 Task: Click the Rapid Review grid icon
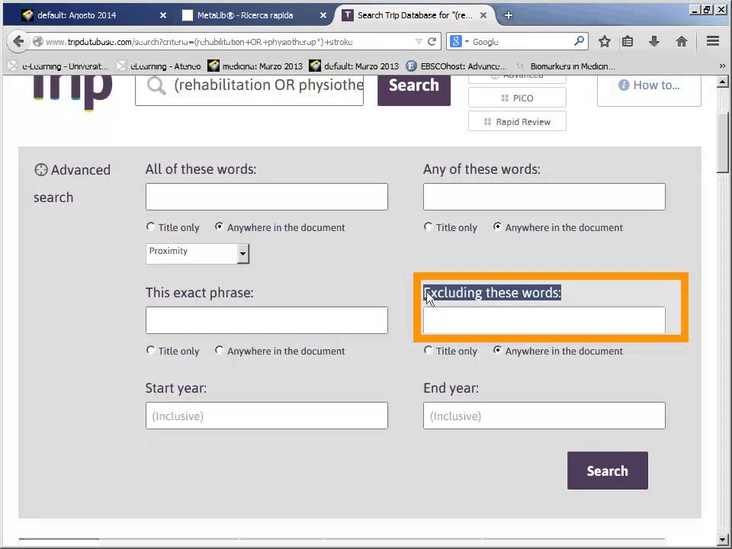[x=488, y=122]
